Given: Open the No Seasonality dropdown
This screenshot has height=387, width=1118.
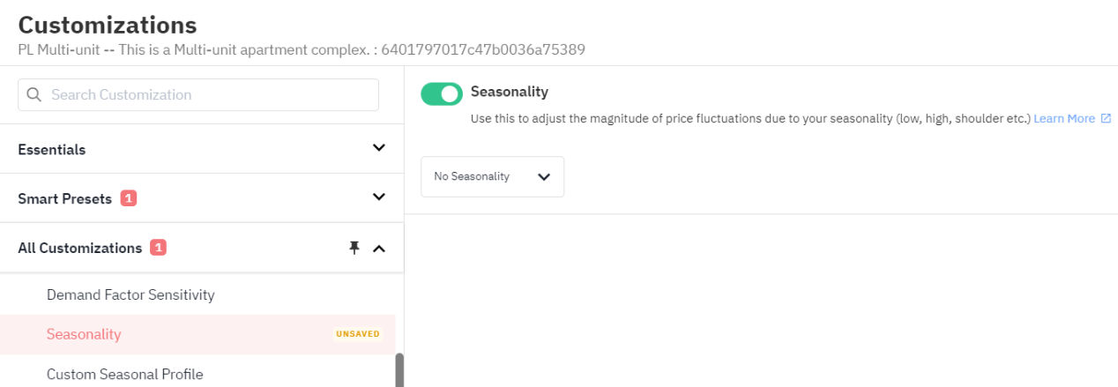Looking at the screenshot, I should [492, 176].
